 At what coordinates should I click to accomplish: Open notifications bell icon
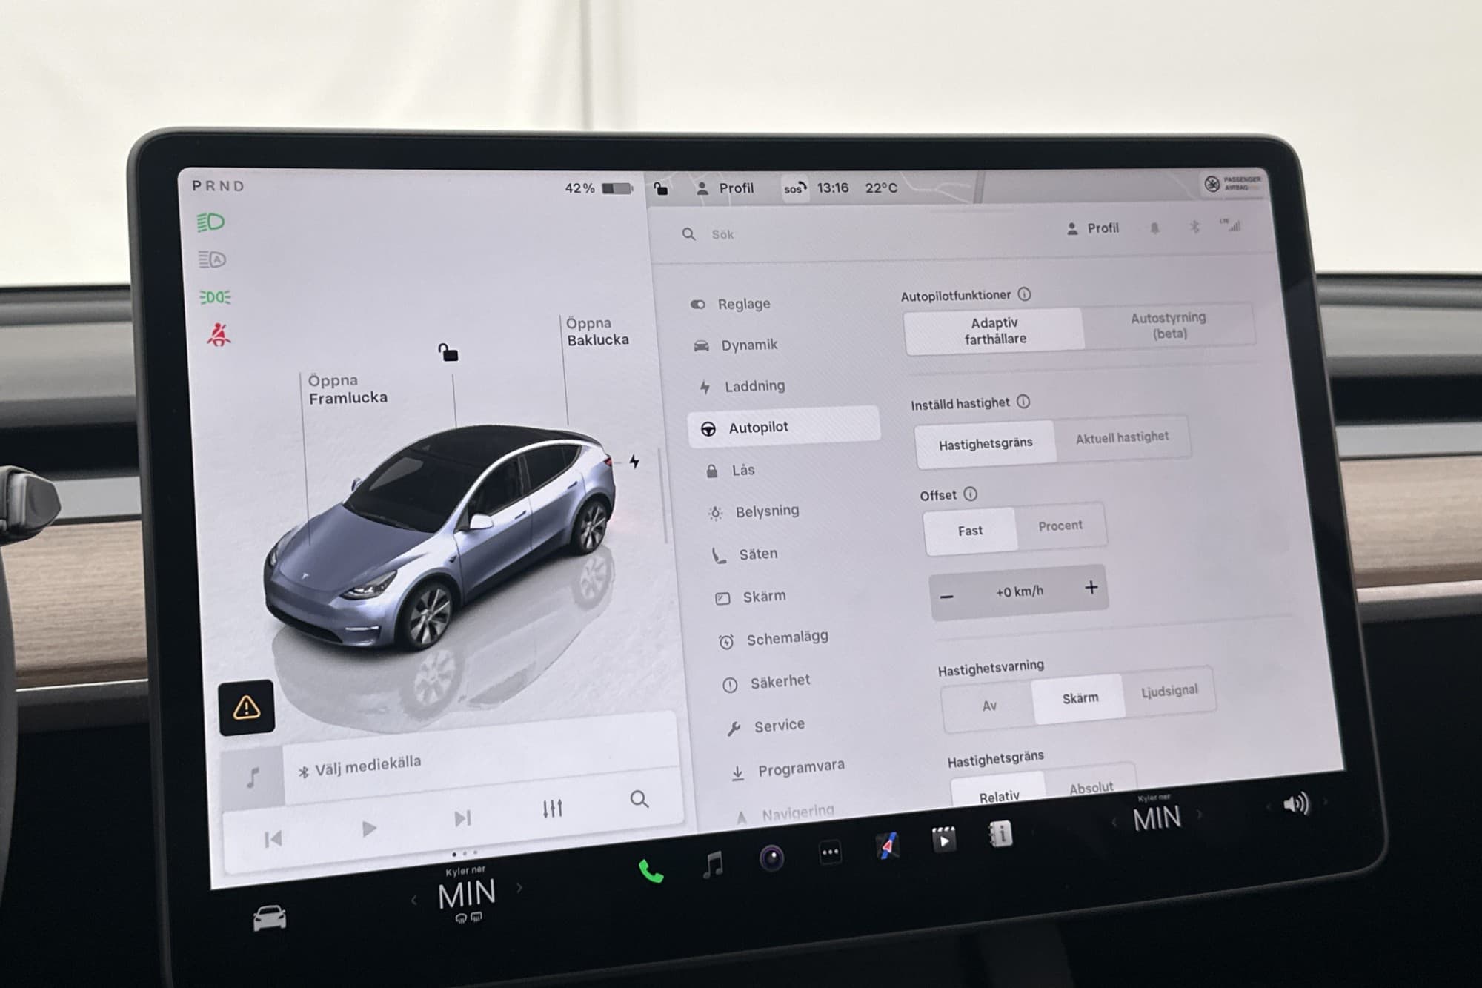1154,228
